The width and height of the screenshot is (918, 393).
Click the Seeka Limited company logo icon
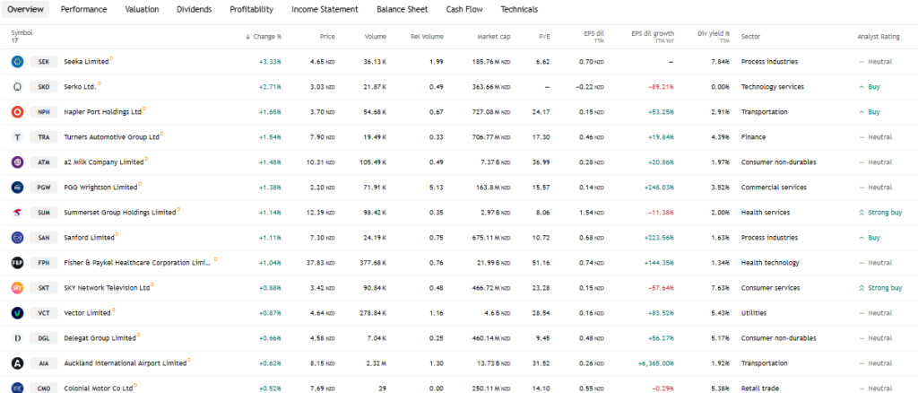click(18, 62)
